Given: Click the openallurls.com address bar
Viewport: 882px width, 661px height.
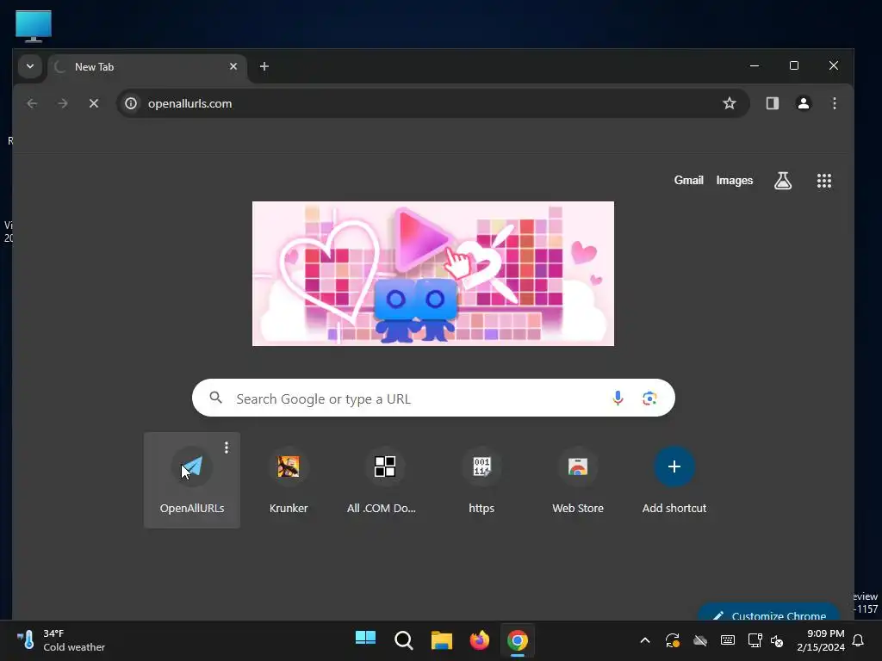Looking at the screenshot, I should point(432,103).
